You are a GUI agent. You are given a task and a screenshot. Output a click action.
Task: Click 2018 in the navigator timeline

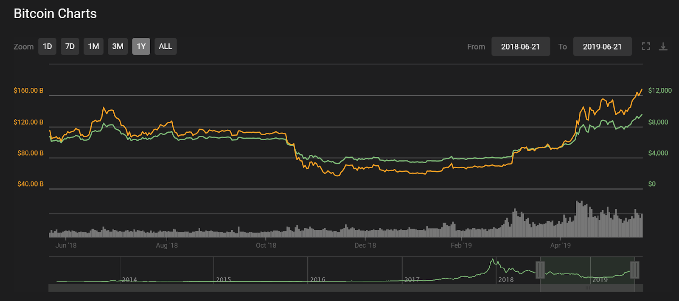(506, 280)
